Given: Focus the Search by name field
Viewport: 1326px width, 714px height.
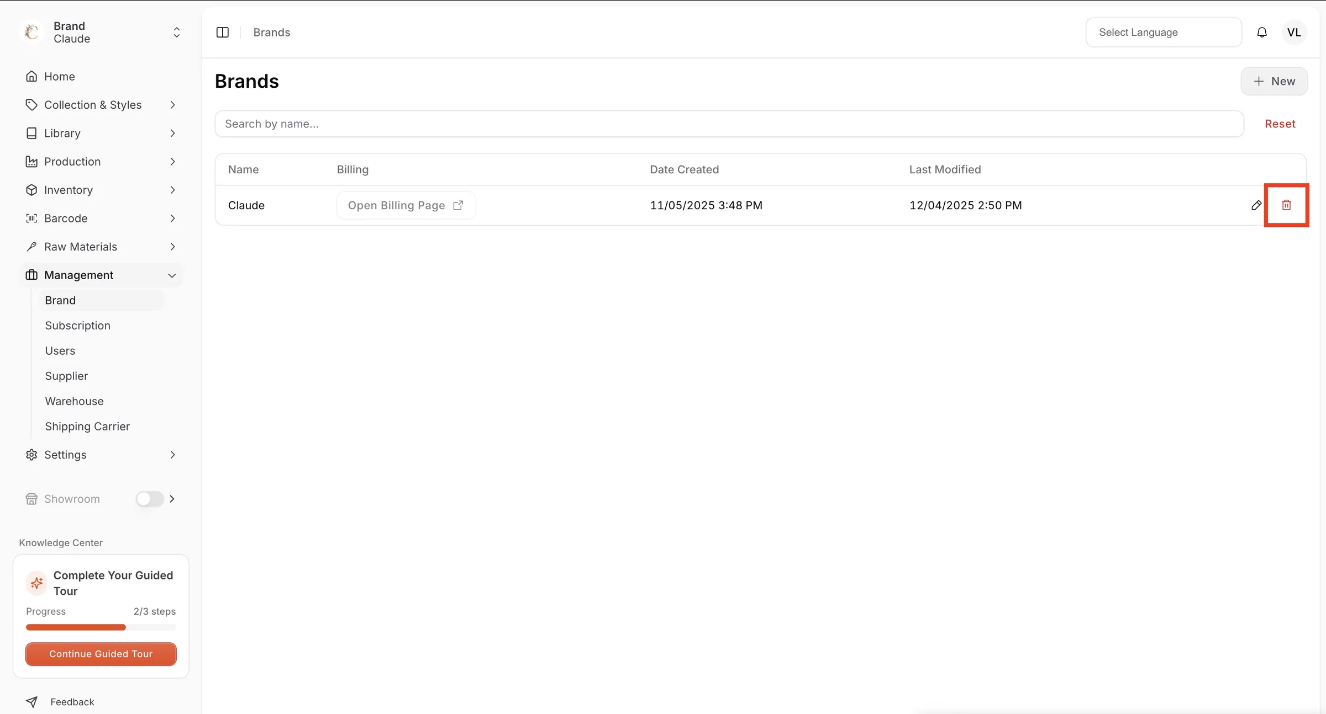Looking at the screenshot, I should [x=729, y=124].
